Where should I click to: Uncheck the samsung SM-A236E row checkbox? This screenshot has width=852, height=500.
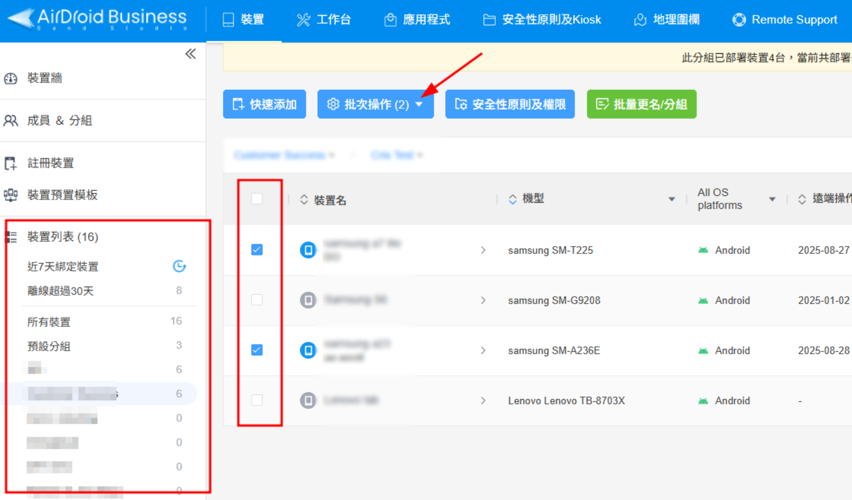257,350
